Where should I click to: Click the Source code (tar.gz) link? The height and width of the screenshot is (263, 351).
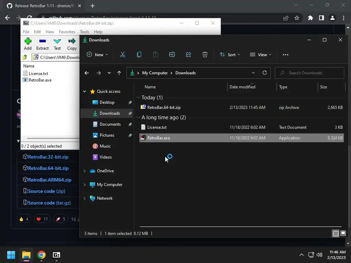(x=49, y=203)
